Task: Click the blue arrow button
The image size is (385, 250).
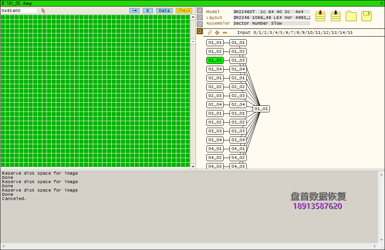Action: point(134,10)
